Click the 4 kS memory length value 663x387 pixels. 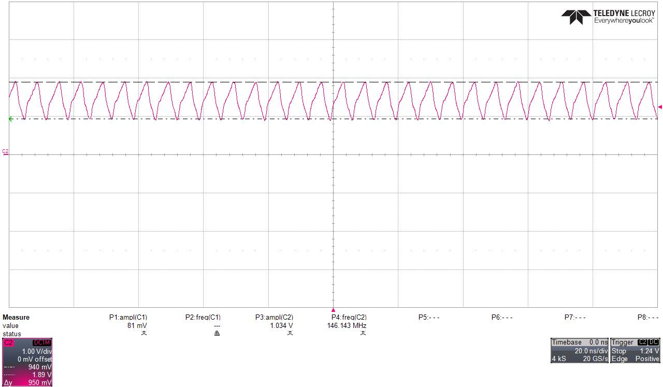[559, 359]
